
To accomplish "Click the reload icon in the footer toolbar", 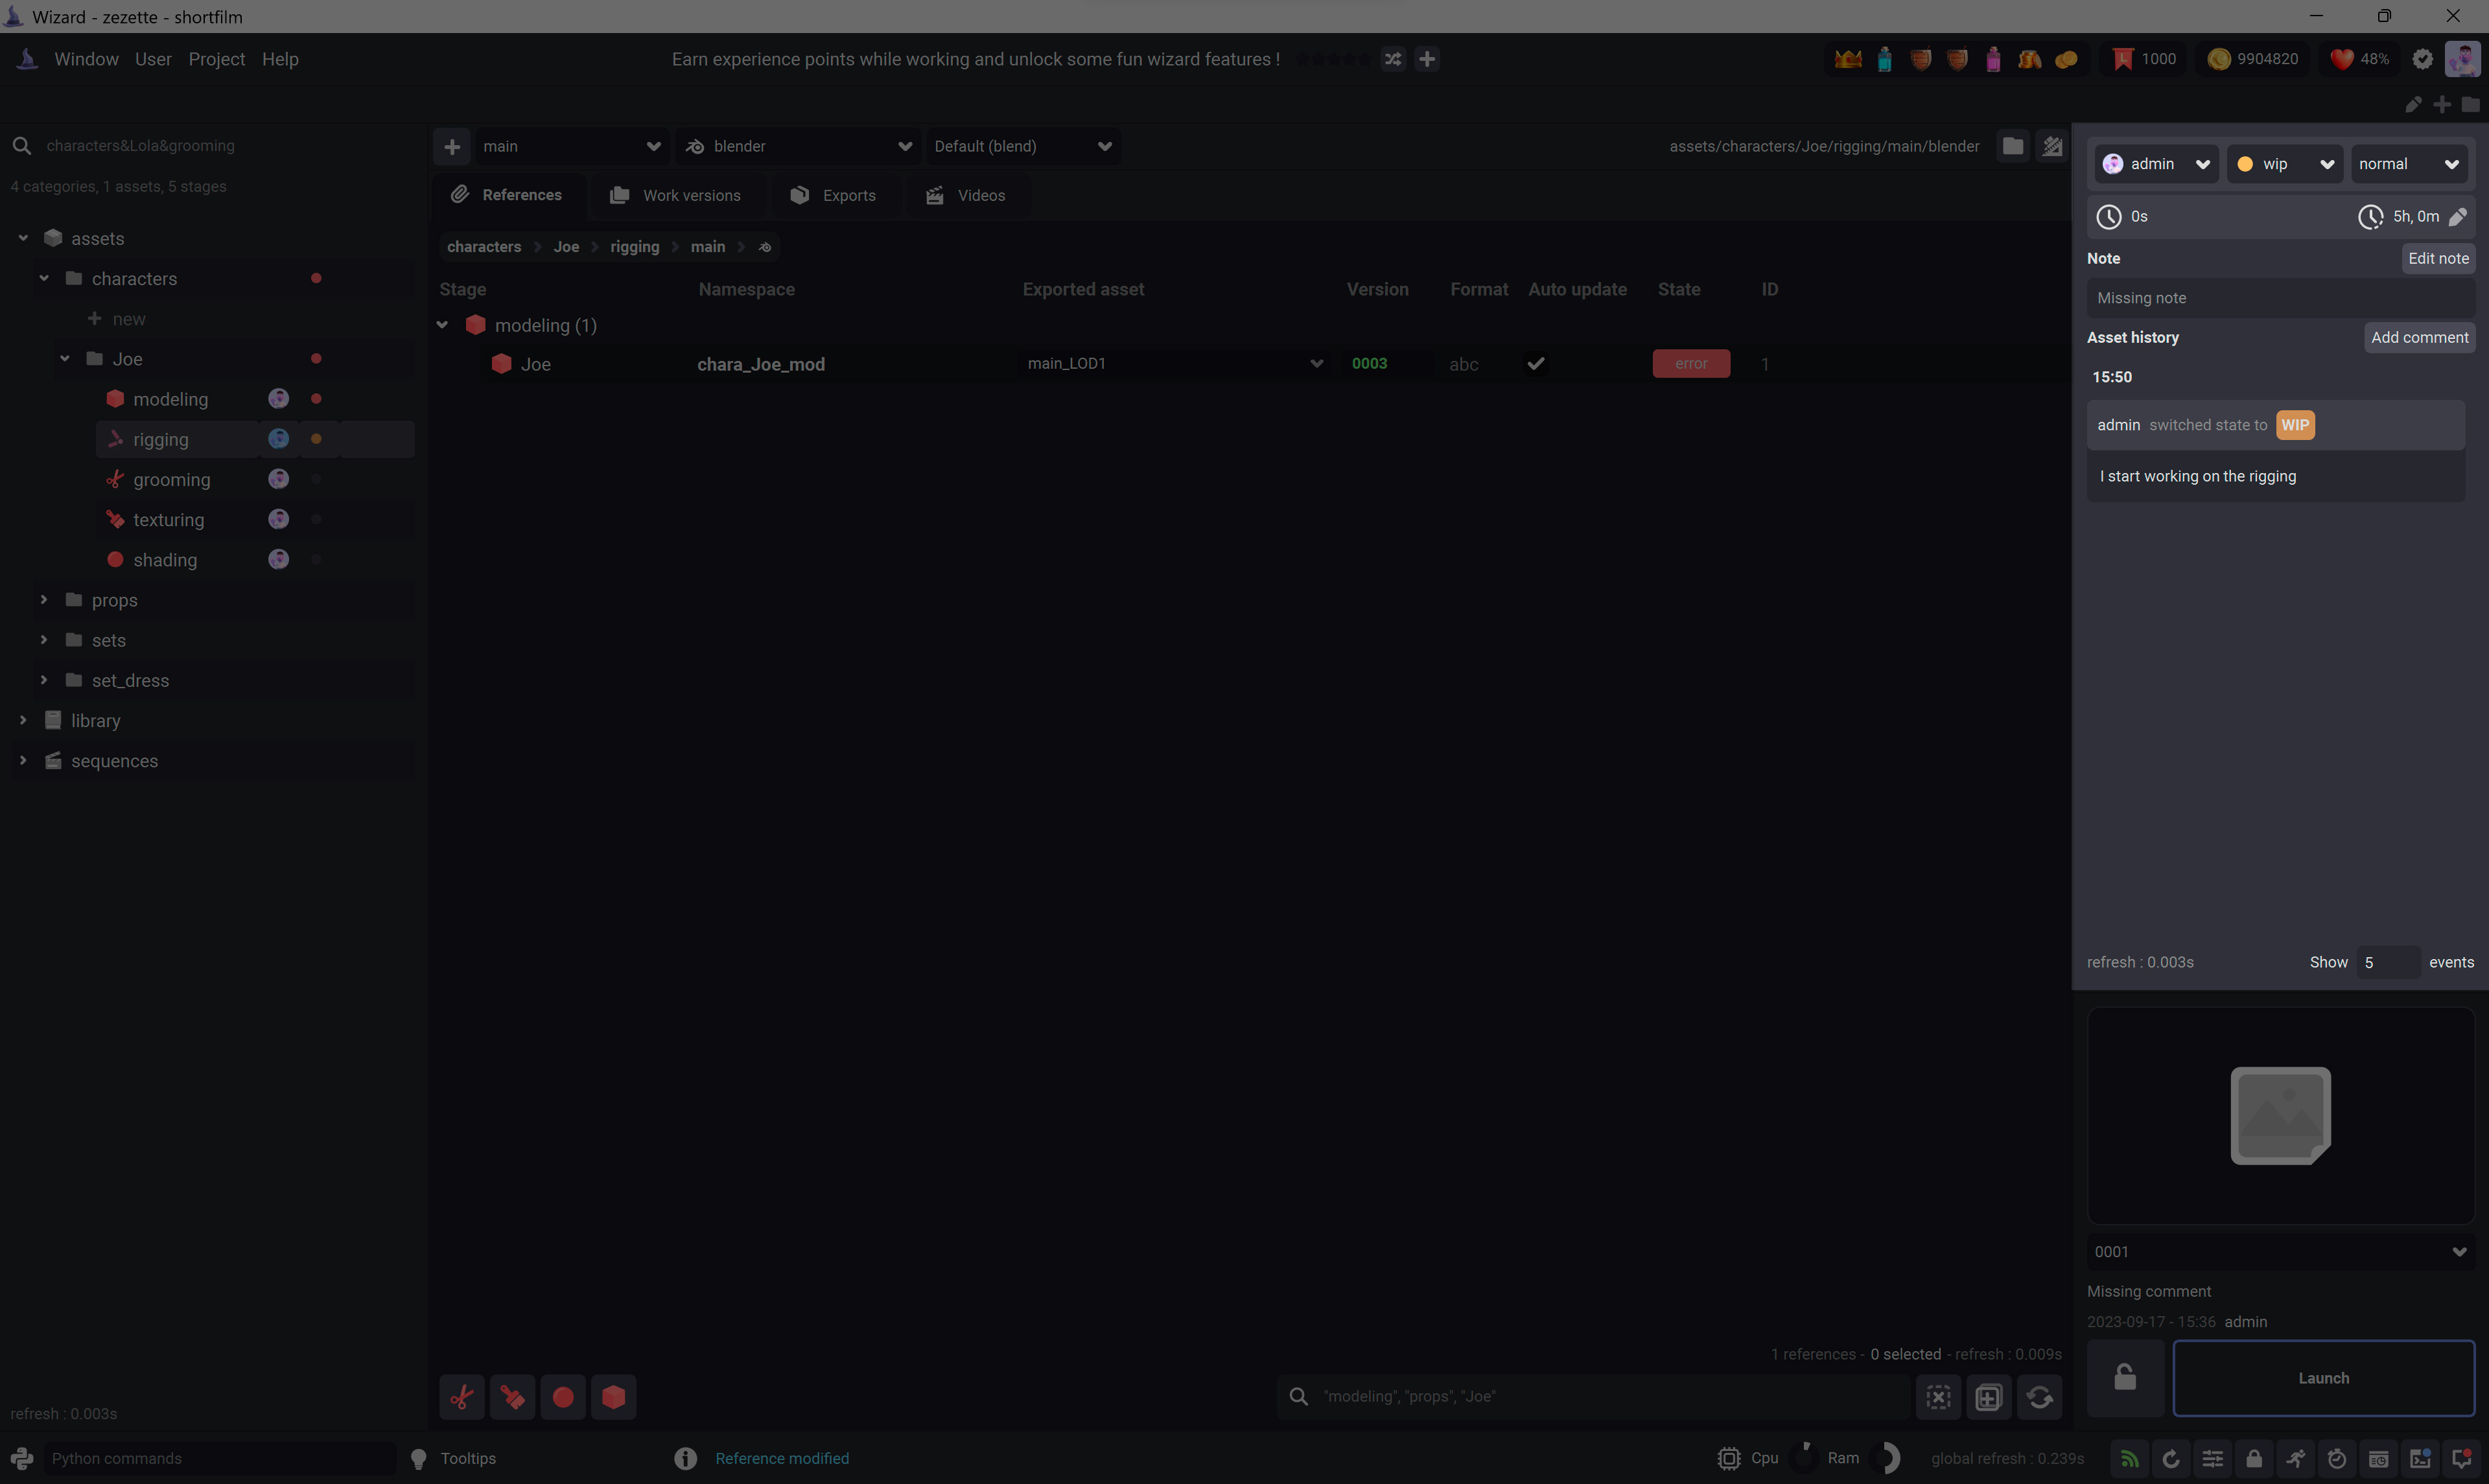I will tap(2171, 1459).
